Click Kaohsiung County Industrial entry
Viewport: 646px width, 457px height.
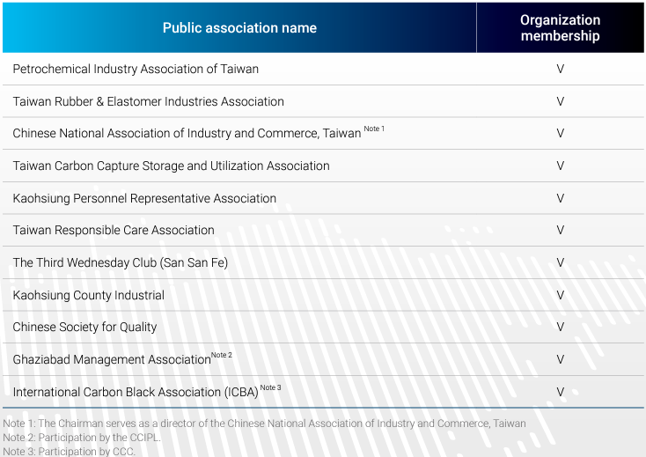[x=89, y=295]
